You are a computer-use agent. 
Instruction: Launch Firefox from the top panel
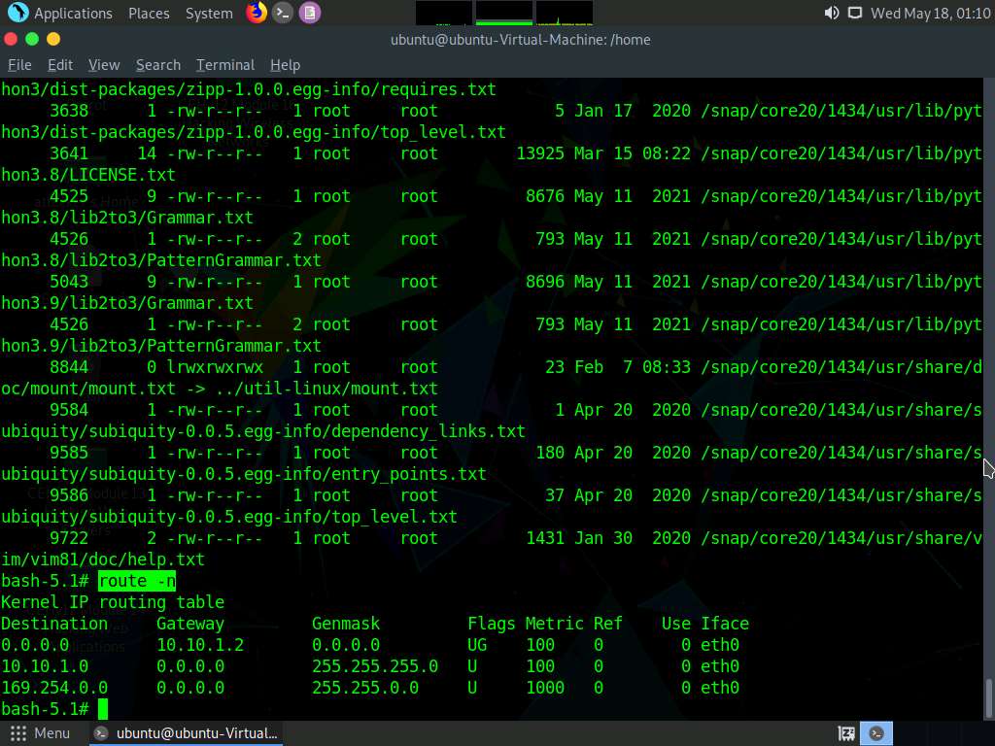tap(257, 13)
